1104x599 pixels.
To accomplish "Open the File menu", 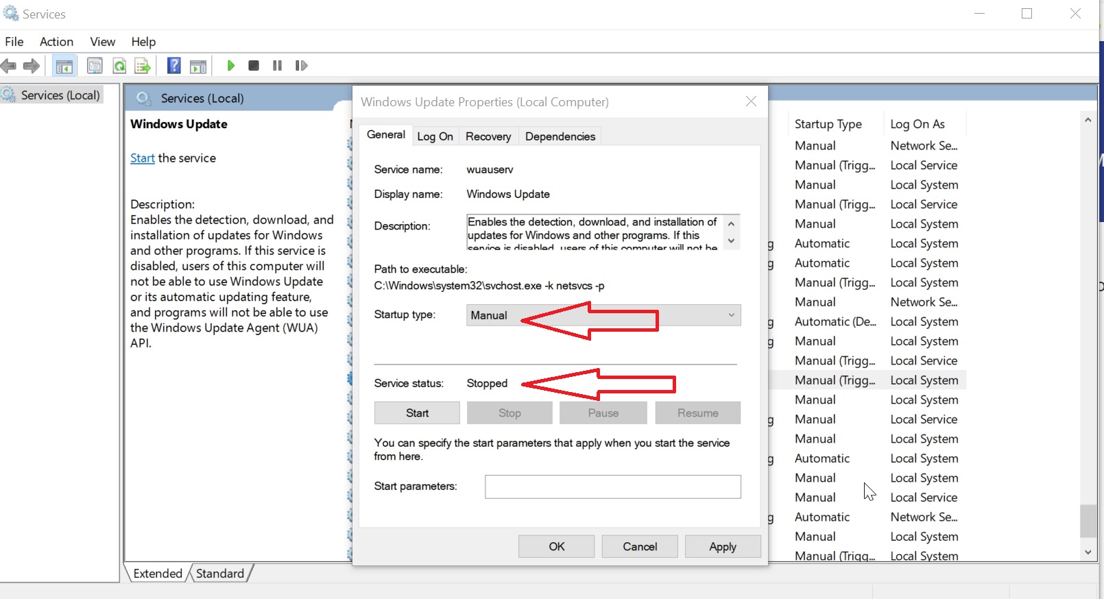I will 14,42.
